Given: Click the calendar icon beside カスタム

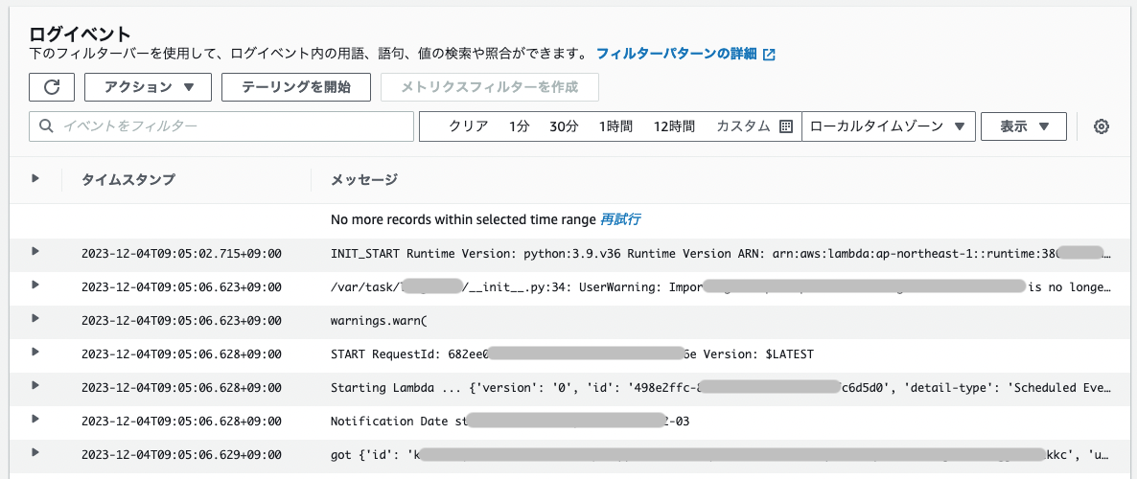Looking at the screenshot, I should click(785, 126).
